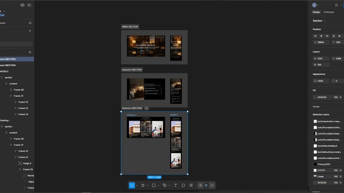Edit the Y position field 1081

click(338, 42)
